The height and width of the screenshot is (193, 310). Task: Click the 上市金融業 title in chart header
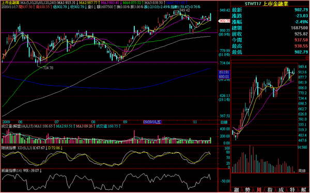[x=11, y=3]
